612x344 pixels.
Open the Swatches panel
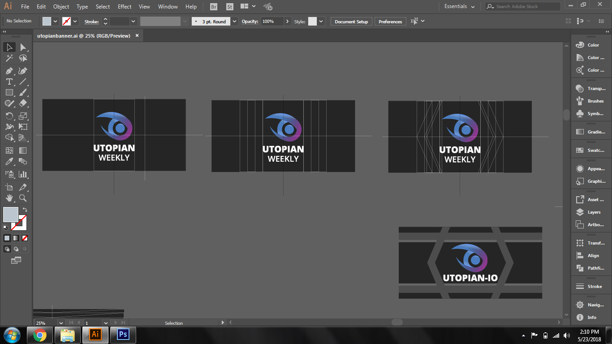(x=590, y=150)
